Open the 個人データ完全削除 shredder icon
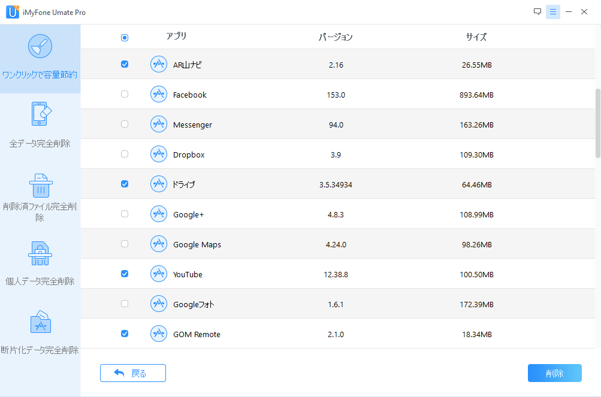This screenshot has height=397, width=601. tap(40, 253)
